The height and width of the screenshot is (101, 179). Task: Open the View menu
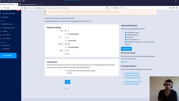click(4, 1)
